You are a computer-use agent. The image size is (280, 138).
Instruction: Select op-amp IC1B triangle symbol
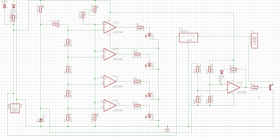[110, 54]
